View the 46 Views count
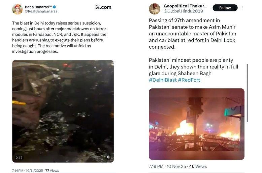This screenshot has width=262, height=173. click(197, 166)
